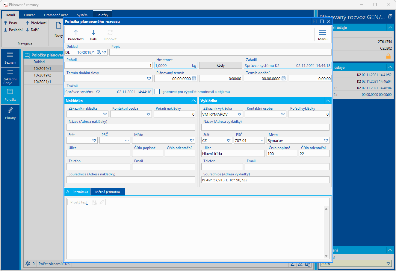Go to previous item with Předchozí arrow in dialog
The image size is (396, 271).
[x=76, y=35]
